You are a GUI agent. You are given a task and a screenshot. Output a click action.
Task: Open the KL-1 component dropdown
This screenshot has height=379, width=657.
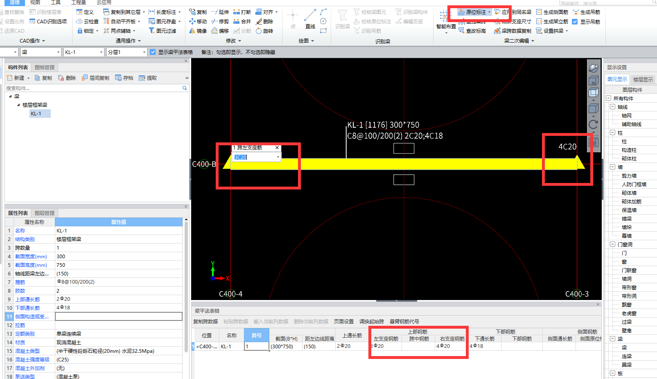[101, 52]
